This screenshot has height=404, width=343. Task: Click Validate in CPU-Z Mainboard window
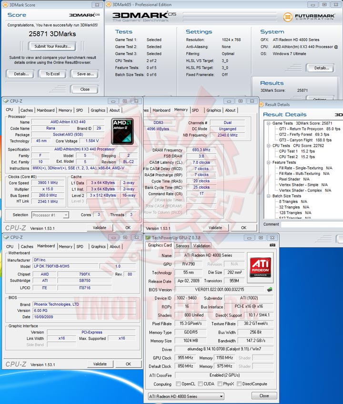click(100, 364)
